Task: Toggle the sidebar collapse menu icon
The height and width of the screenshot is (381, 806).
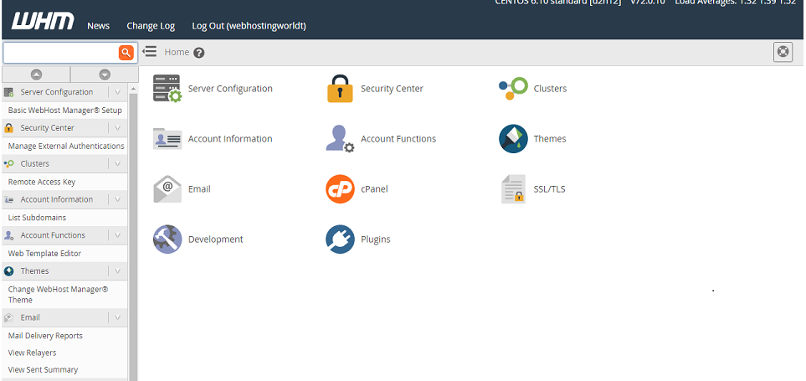Action: pos(150,52)
